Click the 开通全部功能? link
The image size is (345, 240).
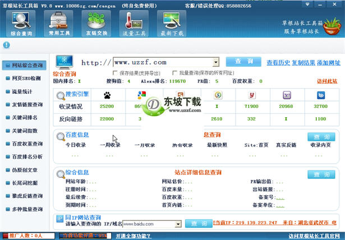[x=133, y=236]
